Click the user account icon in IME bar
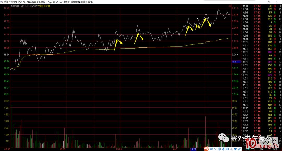282x151 pixels. pyautogui.click(x=231, y=149)
